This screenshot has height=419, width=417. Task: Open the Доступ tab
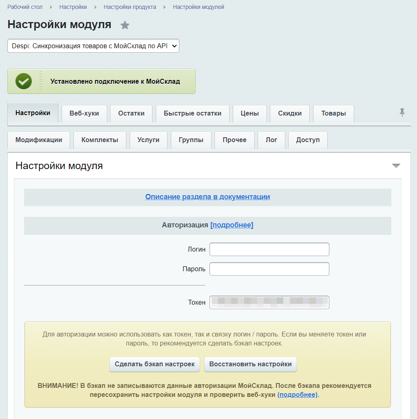tap(308, 140)
